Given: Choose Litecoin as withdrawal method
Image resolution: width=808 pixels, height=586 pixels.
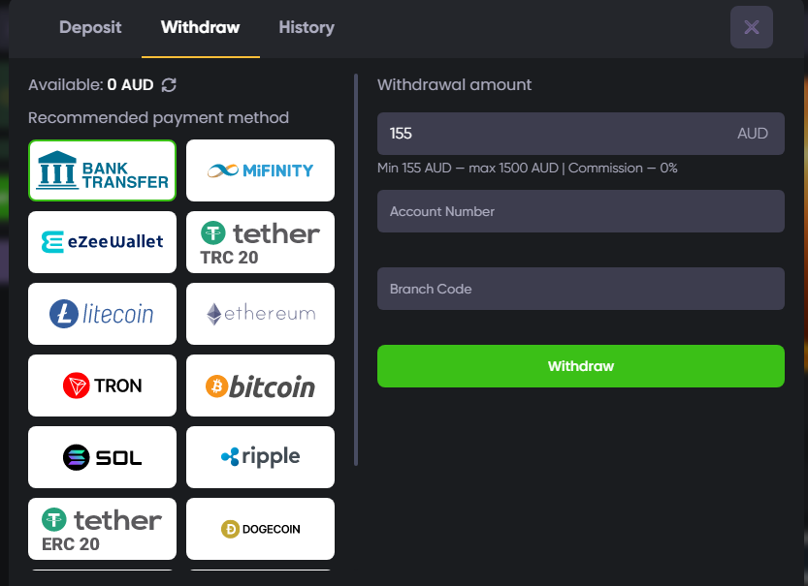Looking at the screenshot, I should point(103,314).
